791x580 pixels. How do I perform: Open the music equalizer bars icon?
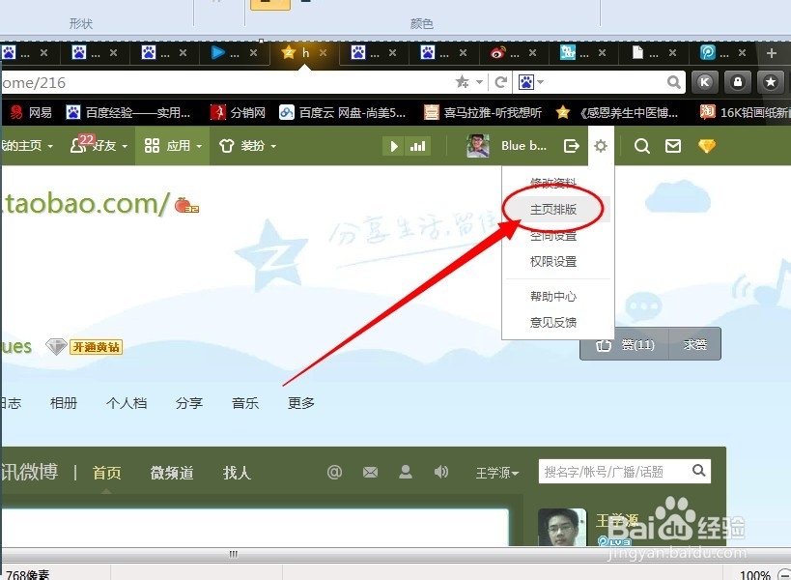(417, 146)
